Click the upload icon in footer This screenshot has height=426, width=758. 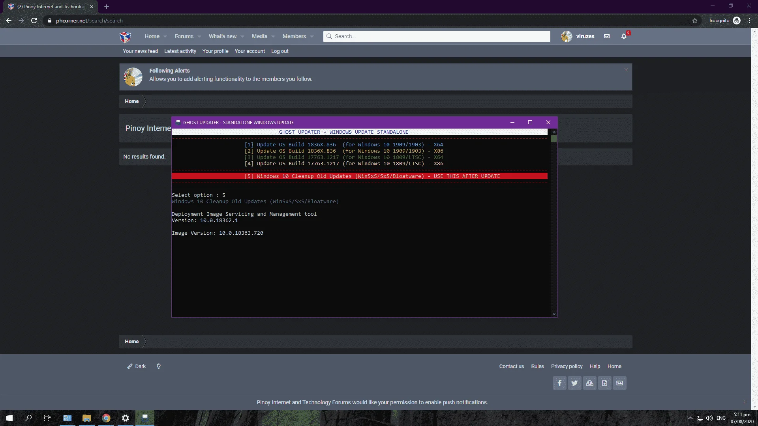(589, 383)
